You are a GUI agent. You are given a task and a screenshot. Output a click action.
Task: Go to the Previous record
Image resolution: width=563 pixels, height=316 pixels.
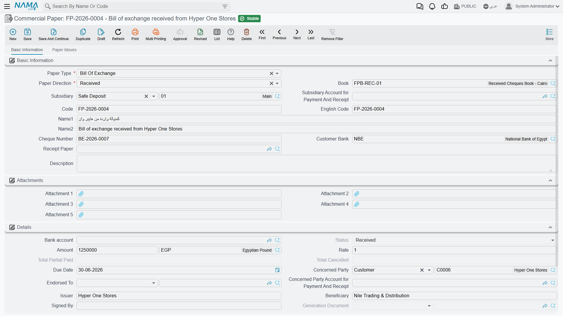click(279, 34)
